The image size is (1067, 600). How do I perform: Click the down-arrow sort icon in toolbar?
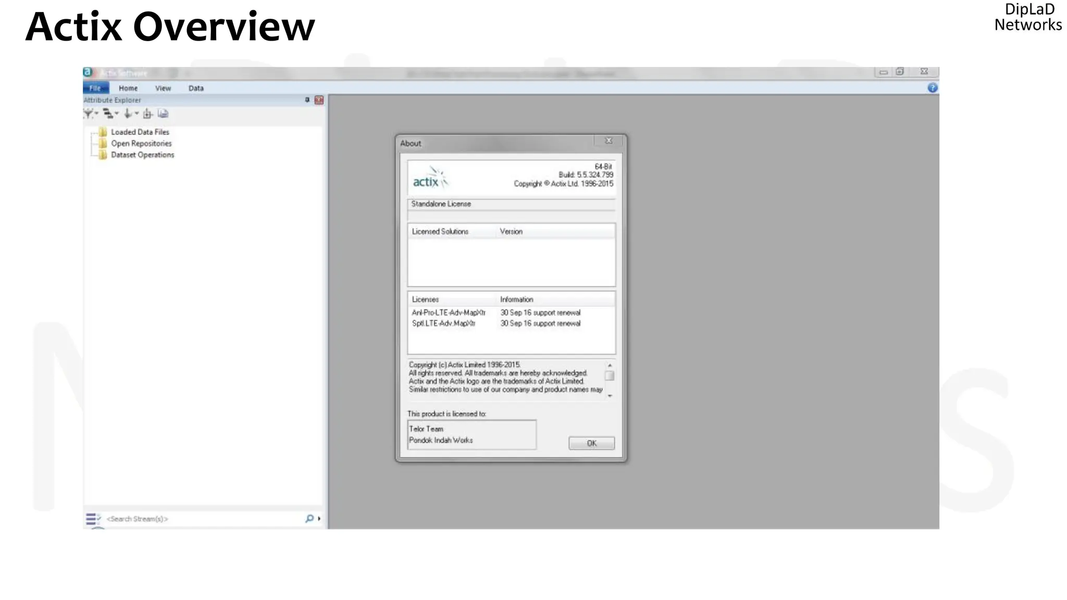click(x=128, y=114)
